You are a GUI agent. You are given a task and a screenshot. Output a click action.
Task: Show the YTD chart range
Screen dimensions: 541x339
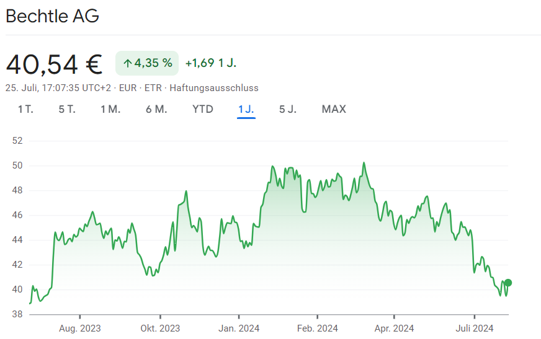(x=203, y=109)
